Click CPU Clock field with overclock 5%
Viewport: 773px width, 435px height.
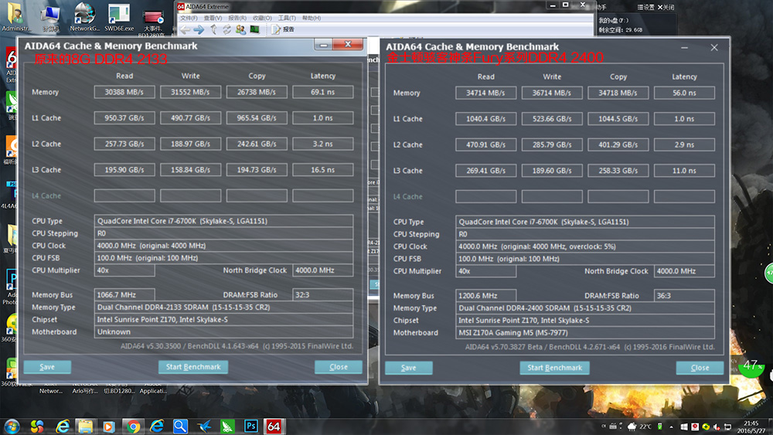pos(585,246)
